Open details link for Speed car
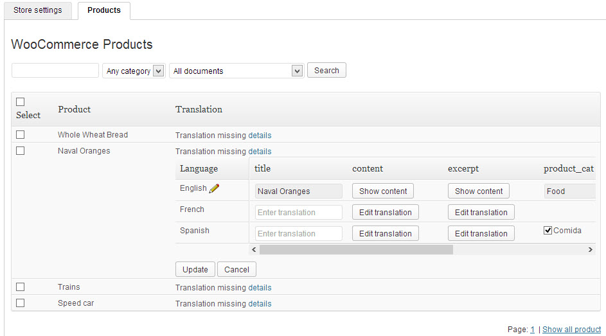606x336 pixels. point(260,304)
